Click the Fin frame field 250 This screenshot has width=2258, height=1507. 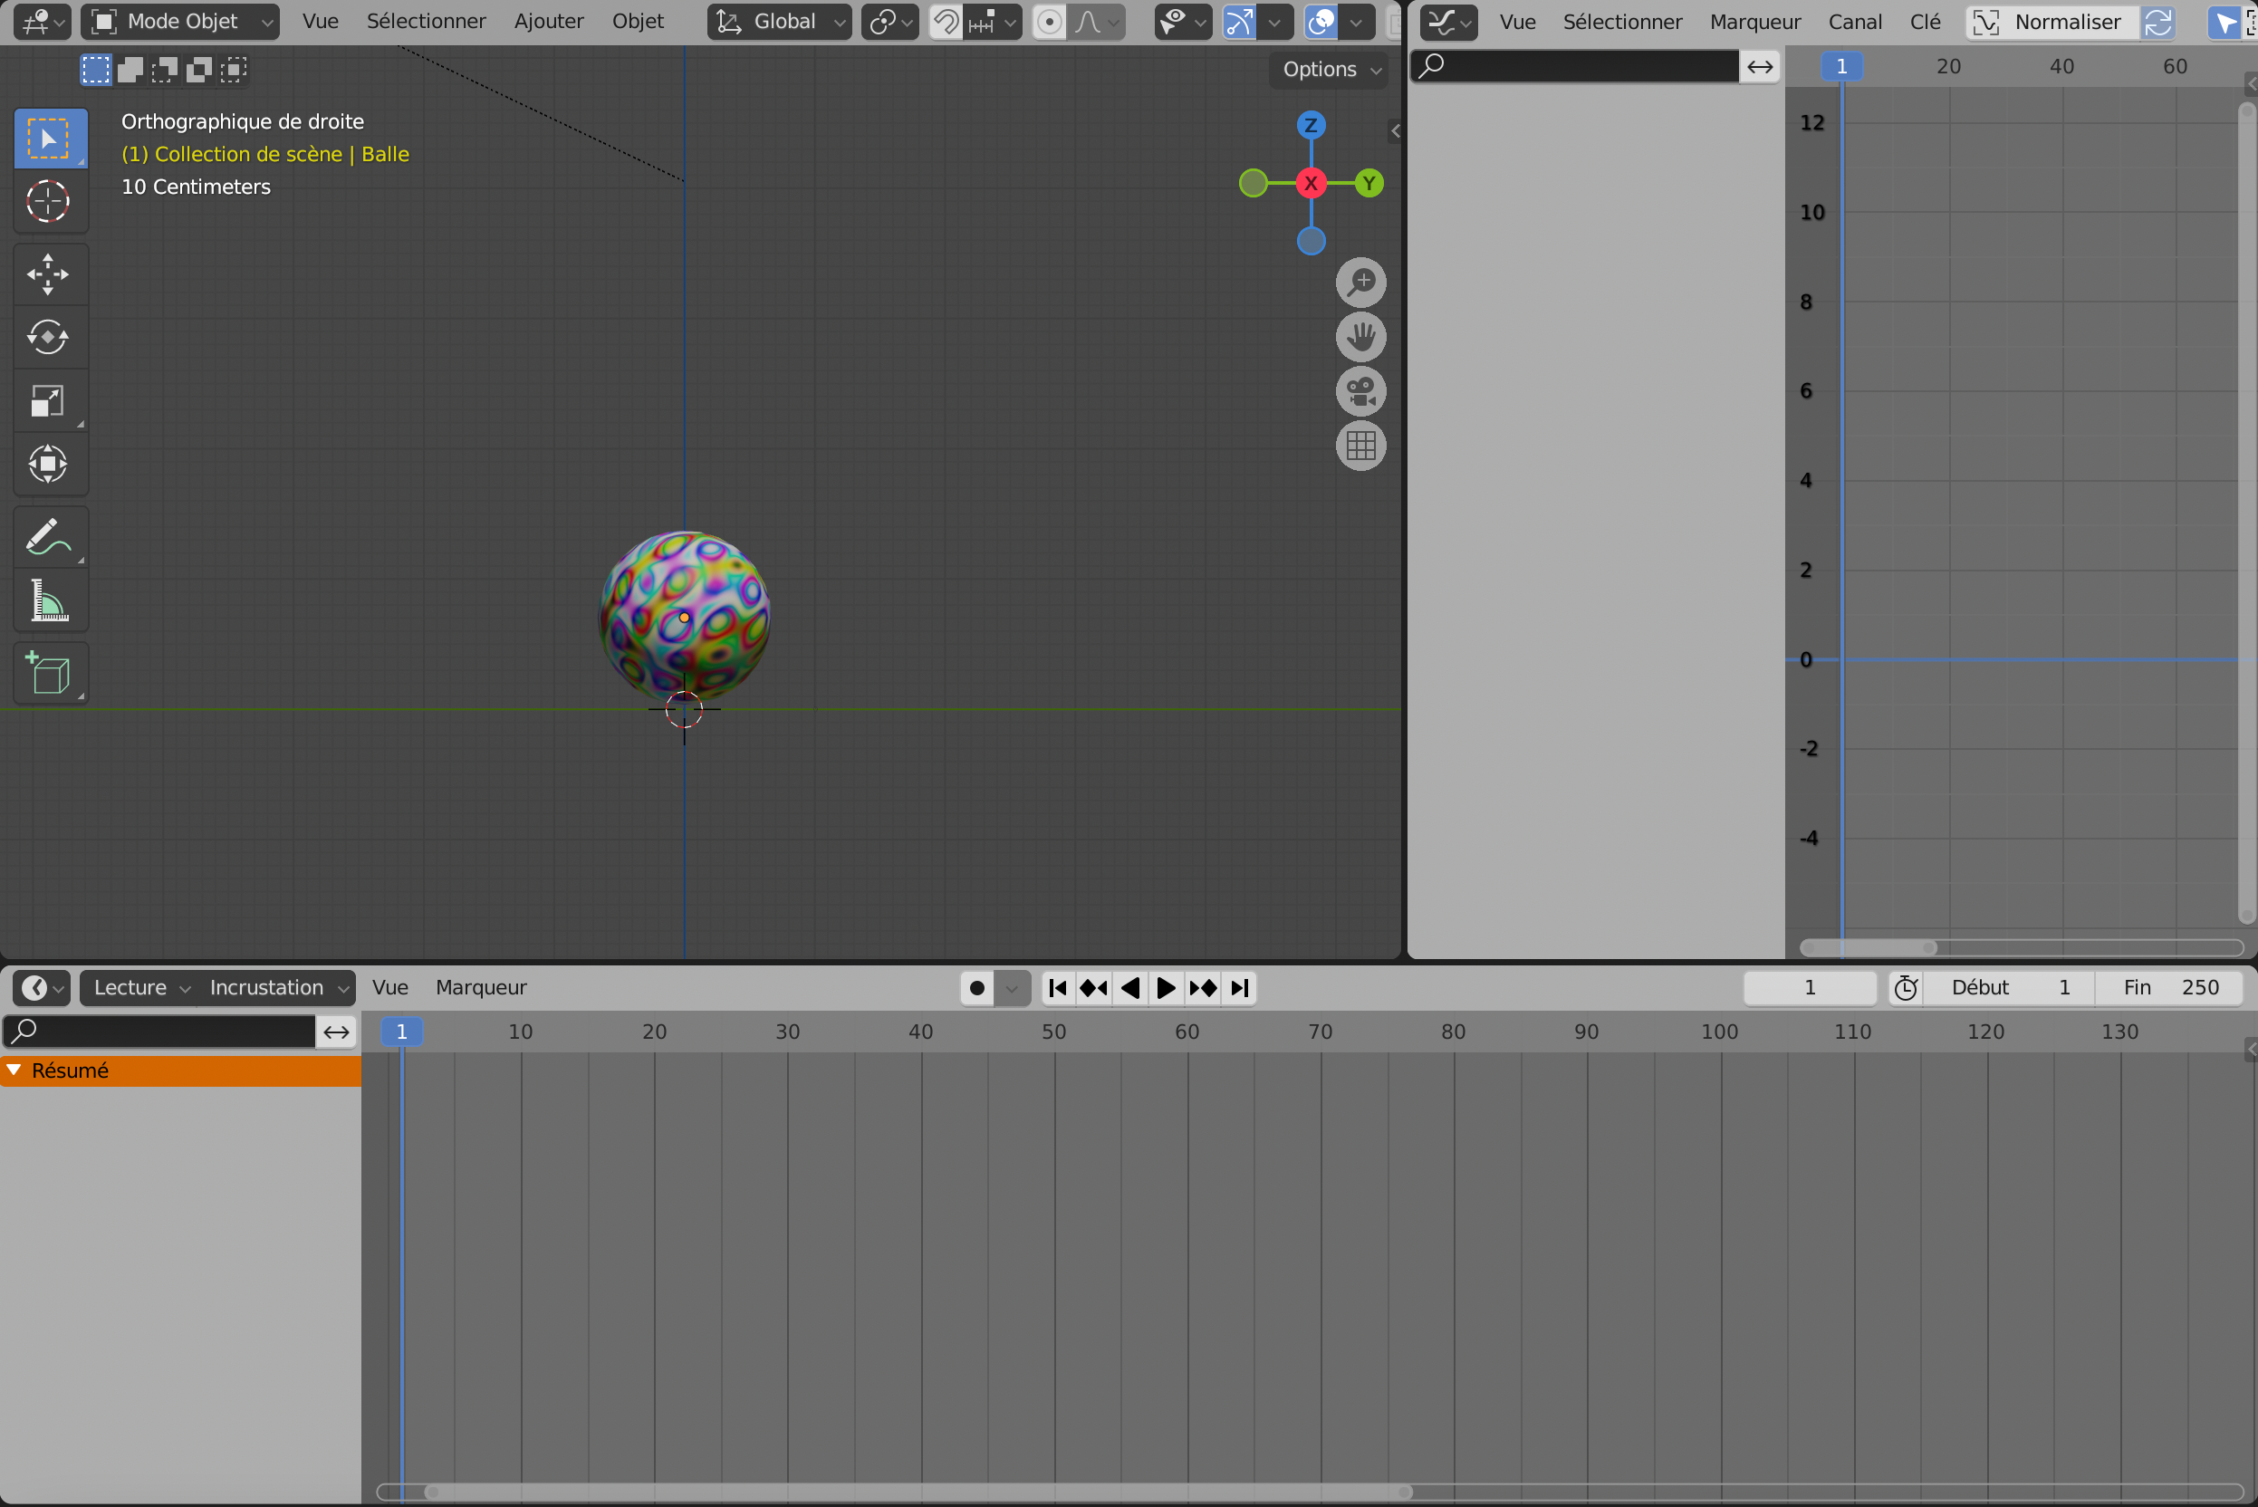[x=2169, y=988]
